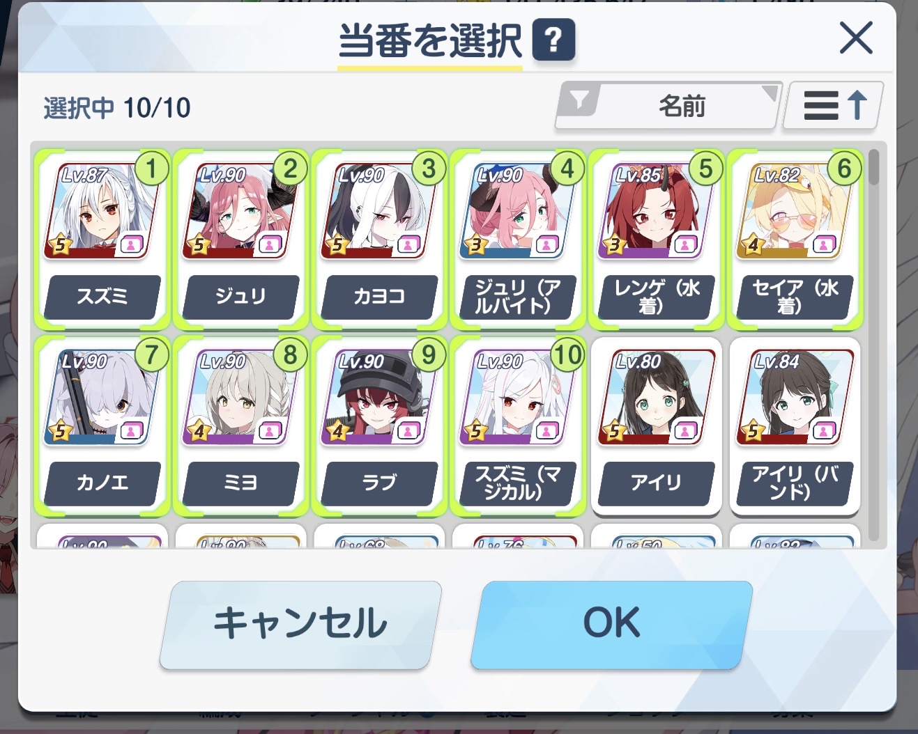Click the character list vertical scrollbar
Viewport: 918px width, 734px height.
[x=874, y=345]
